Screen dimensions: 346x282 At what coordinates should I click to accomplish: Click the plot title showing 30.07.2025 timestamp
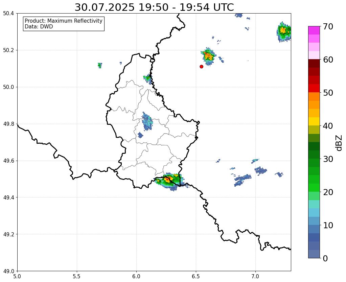(154, 7)
